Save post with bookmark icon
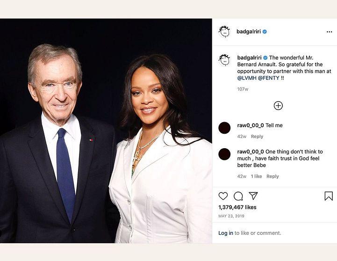The height and width of the screenshot is (261, 337). (x=329, y=196)
